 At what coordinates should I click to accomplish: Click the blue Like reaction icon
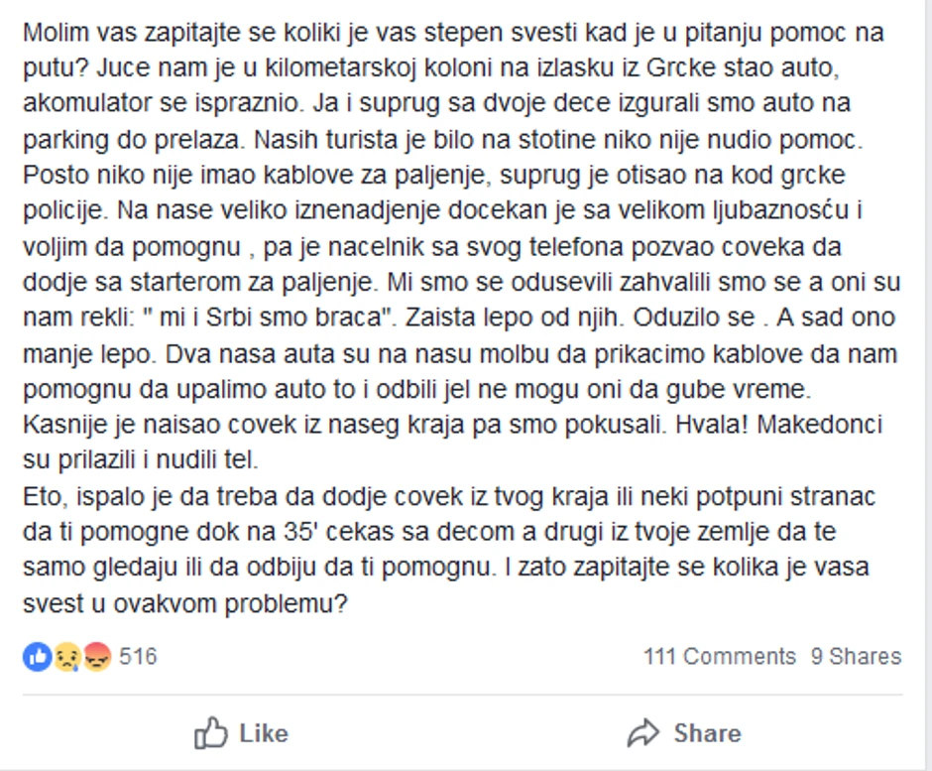37,656
